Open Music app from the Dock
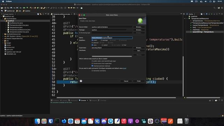This screenshot has height=126, width=224. (x=124, y=121)
